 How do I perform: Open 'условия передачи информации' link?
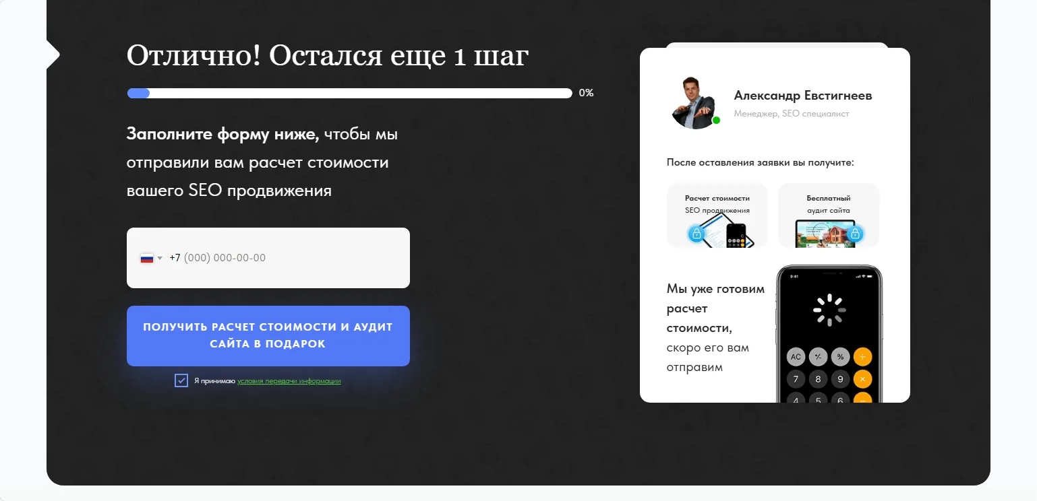click(289, 381)
